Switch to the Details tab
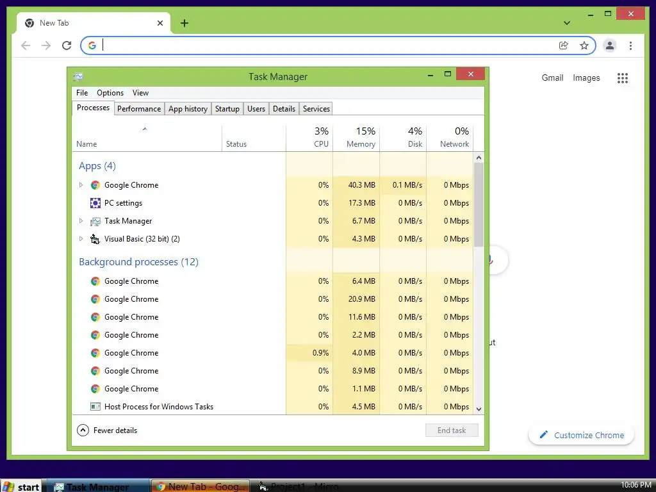The image size is (656, 492). click(x=284, y=109)
